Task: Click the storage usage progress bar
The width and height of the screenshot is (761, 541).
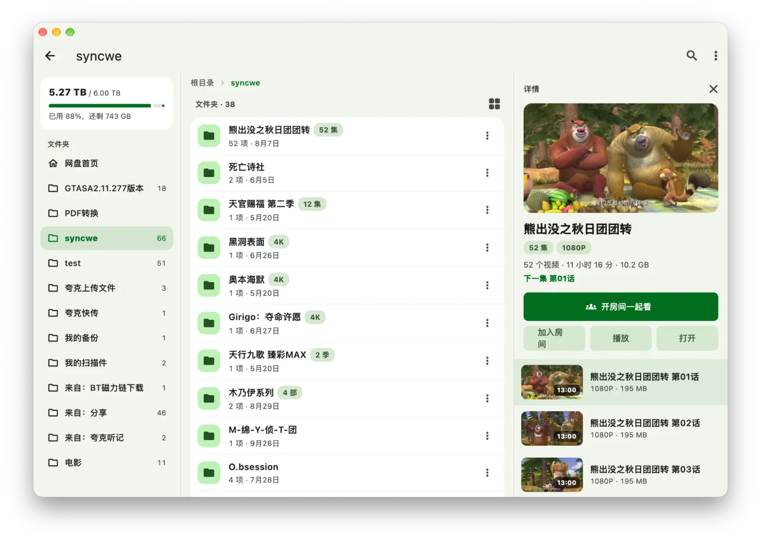Action: pos(107,106)
